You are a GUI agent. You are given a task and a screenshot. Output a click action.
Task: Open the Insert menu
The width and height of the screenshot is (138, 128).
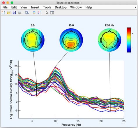pos(35,7)
